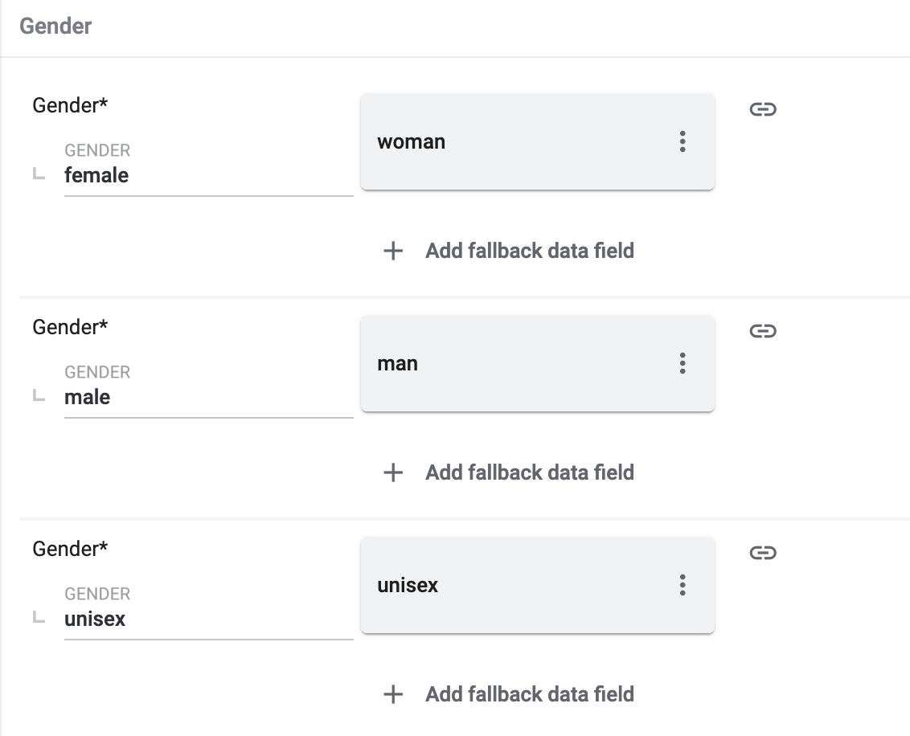The image size is (910, 736).
Task: Select the man data field box
Action: pyautogui.click(x=514, y=364)
